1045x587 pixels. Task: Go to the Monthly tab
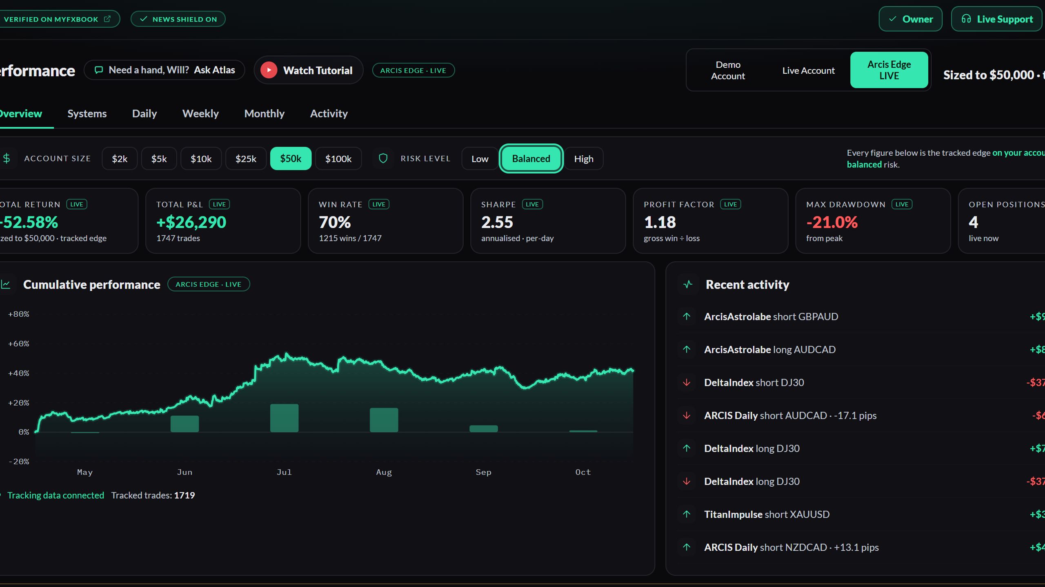point(264,114)
